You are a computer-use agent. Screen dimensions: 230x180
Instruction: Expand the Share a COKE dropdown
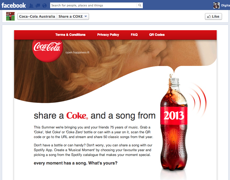point(73,17)
